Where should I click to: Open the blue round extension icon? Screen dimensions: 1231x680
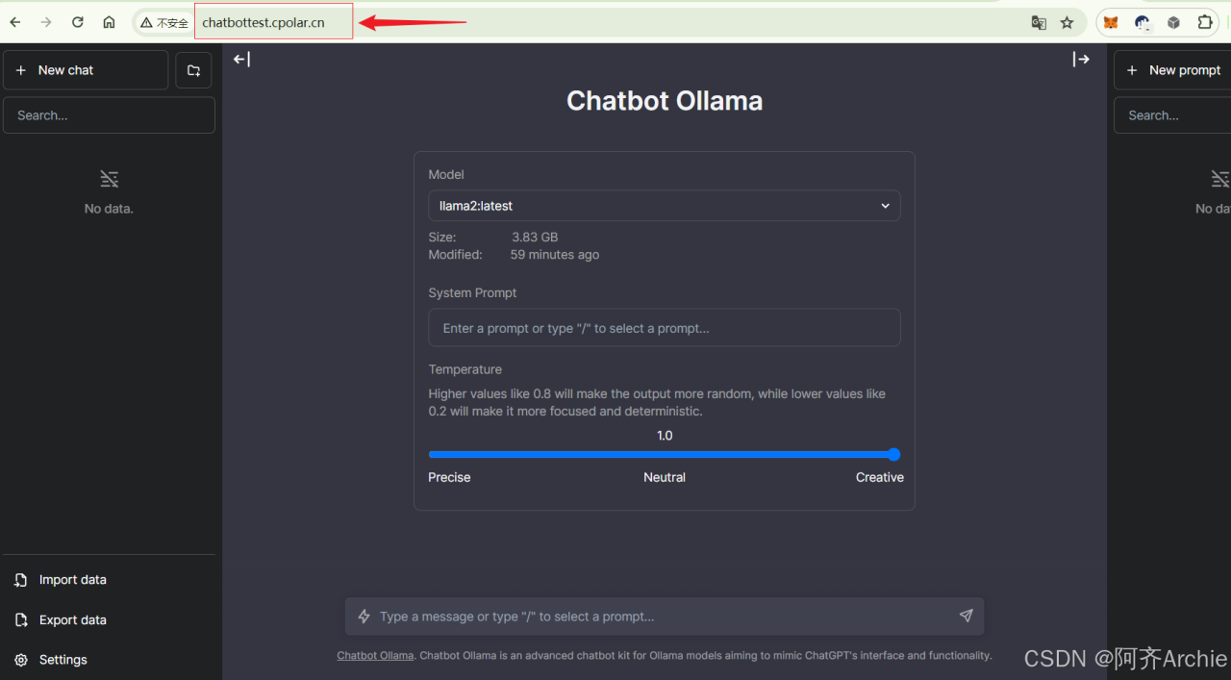(x=1143, y=22)
